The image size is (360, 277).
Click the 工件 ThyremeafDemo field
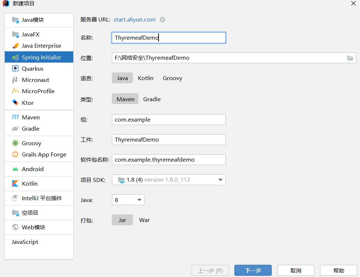[169, 140]
